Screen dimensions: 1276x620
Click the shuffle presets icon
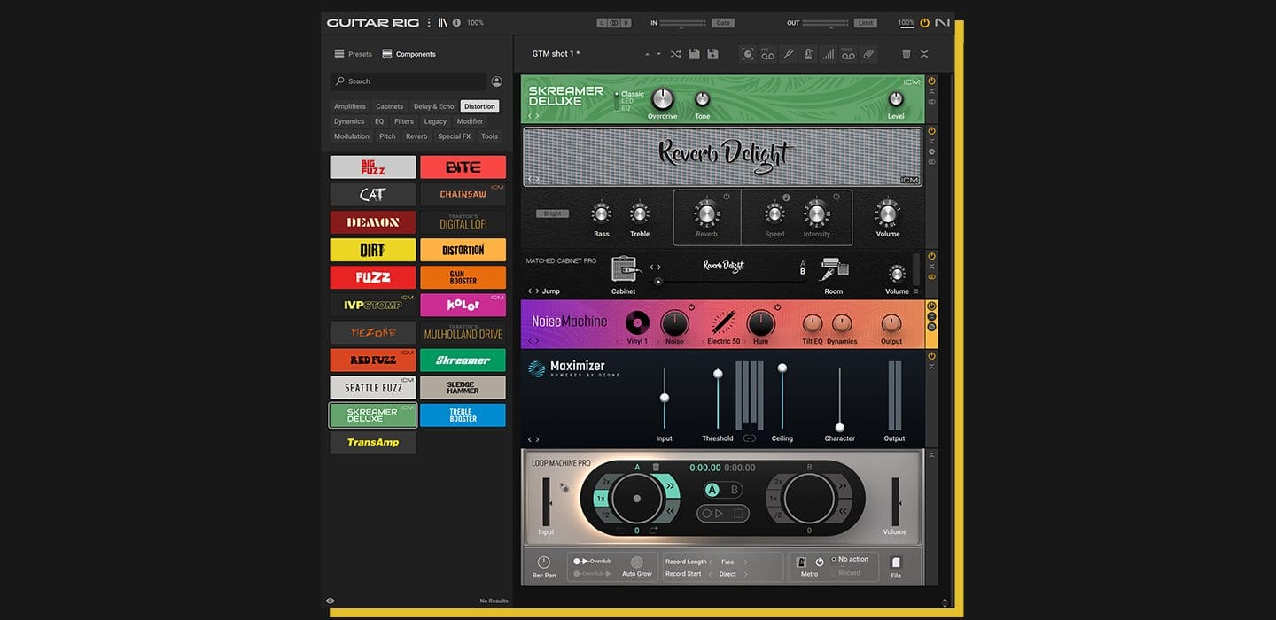(x=675, y=54)
